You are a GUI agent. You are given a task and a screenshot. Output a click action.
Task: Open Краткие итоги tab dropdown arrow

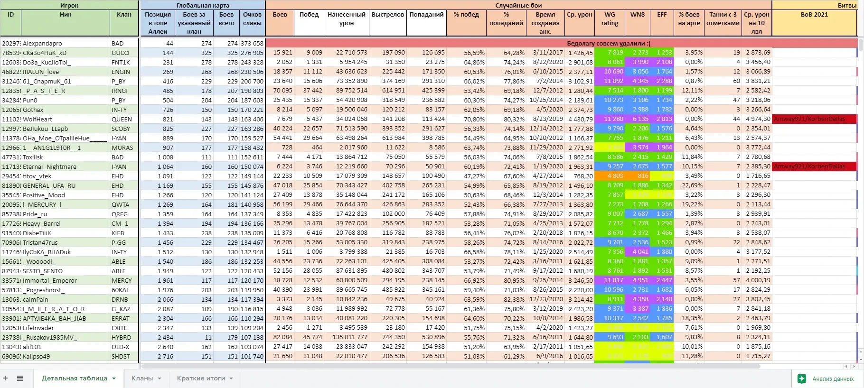[x=231, y=379]
